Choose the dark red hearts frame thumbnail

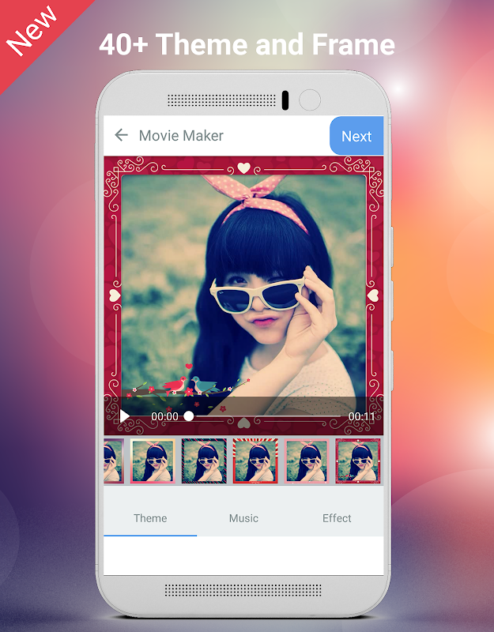[358, 461]
